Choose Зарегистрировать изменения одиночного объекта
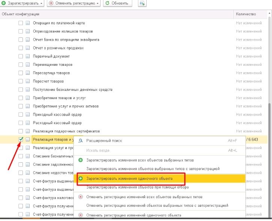272x221 pixels. (129, 179)
